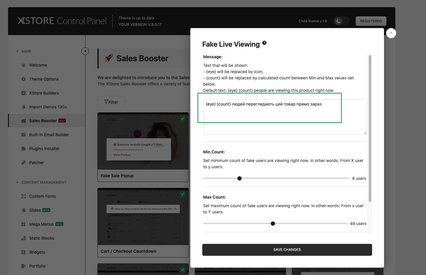Viewport: 426px width, 275px height.
Task: Collapse the CONTENT MANAGEMENT section
Action: coord(17,183)
